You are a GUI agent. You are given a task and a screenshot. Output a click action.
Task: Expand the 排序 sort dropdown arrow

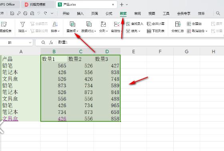59,31
